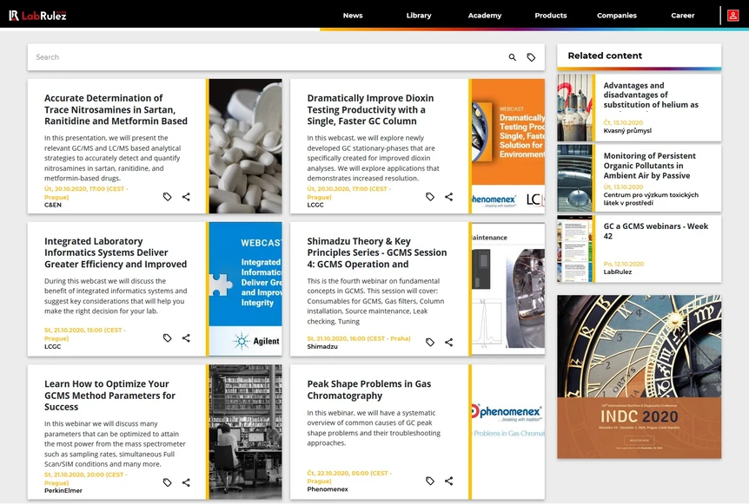Screen dimensions: 749x504
Task: Open the News menu
Action: (x=353, y=16)
